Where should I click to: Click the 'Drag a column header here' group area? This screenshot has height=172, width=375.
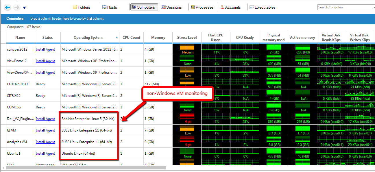point(67,19)
